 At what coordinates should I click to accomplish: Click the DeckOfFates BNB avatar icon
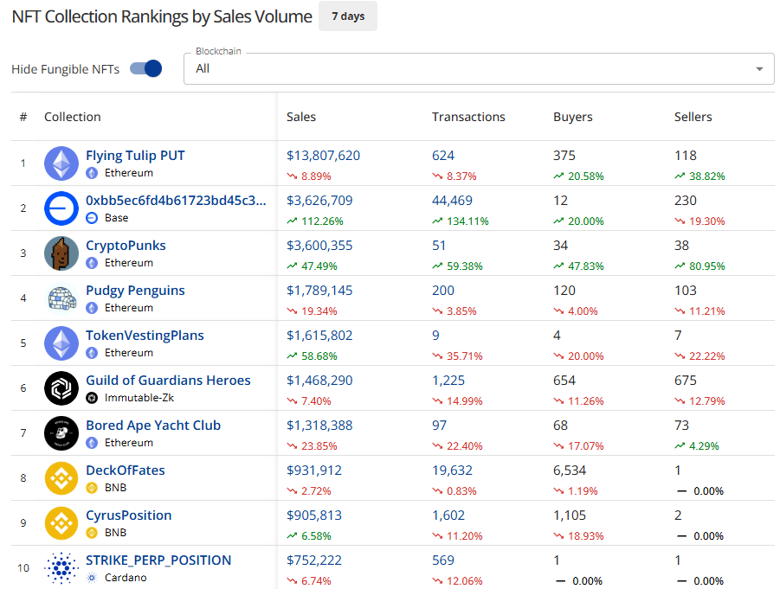coord(61,478)
